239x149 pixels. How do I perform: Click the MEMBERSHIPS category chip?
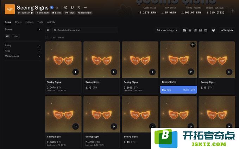85,13
